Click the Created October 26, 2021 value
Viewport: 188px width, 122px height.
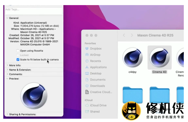37,35
